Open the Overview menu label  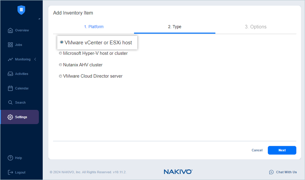click(22, 30)
